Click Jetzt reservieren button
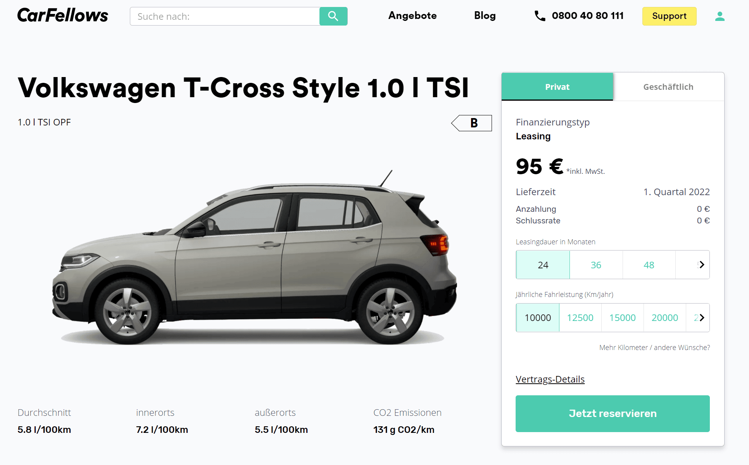 (x=613, y=414)
